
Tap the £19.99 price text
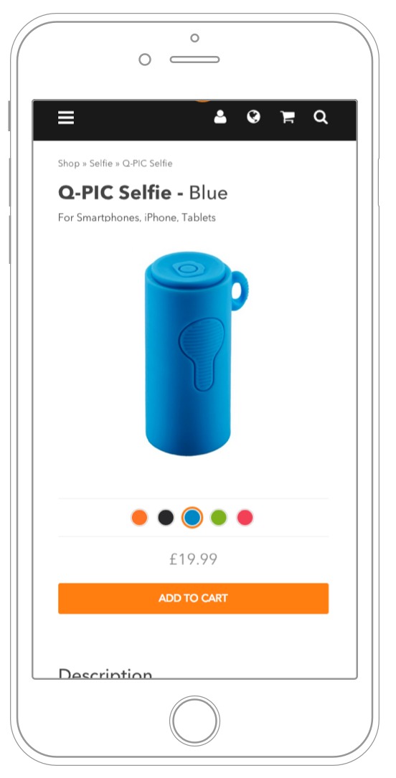click(x=194, y=559)
